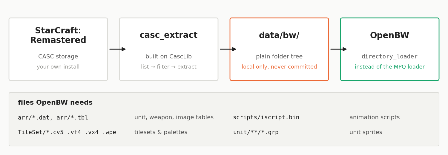This screenshot has width=448, height=155.
Task: Select 'TileSet/*.cv5 .vf4 .vx4 .wpe' pattern
Action: tap(67, 132)
